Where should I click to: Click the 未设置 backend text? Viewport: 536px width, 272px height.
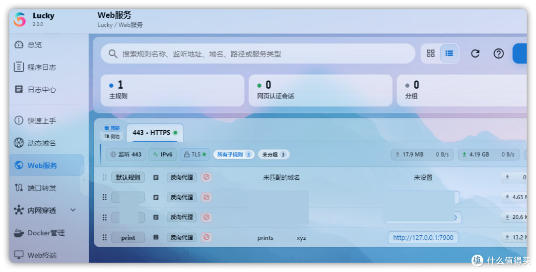[423, 177]
